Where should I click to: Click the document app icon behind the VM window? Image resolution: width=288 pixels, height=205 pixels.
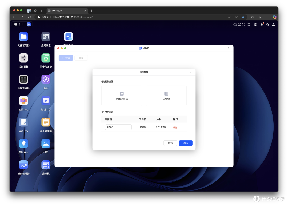pos(68,37)
